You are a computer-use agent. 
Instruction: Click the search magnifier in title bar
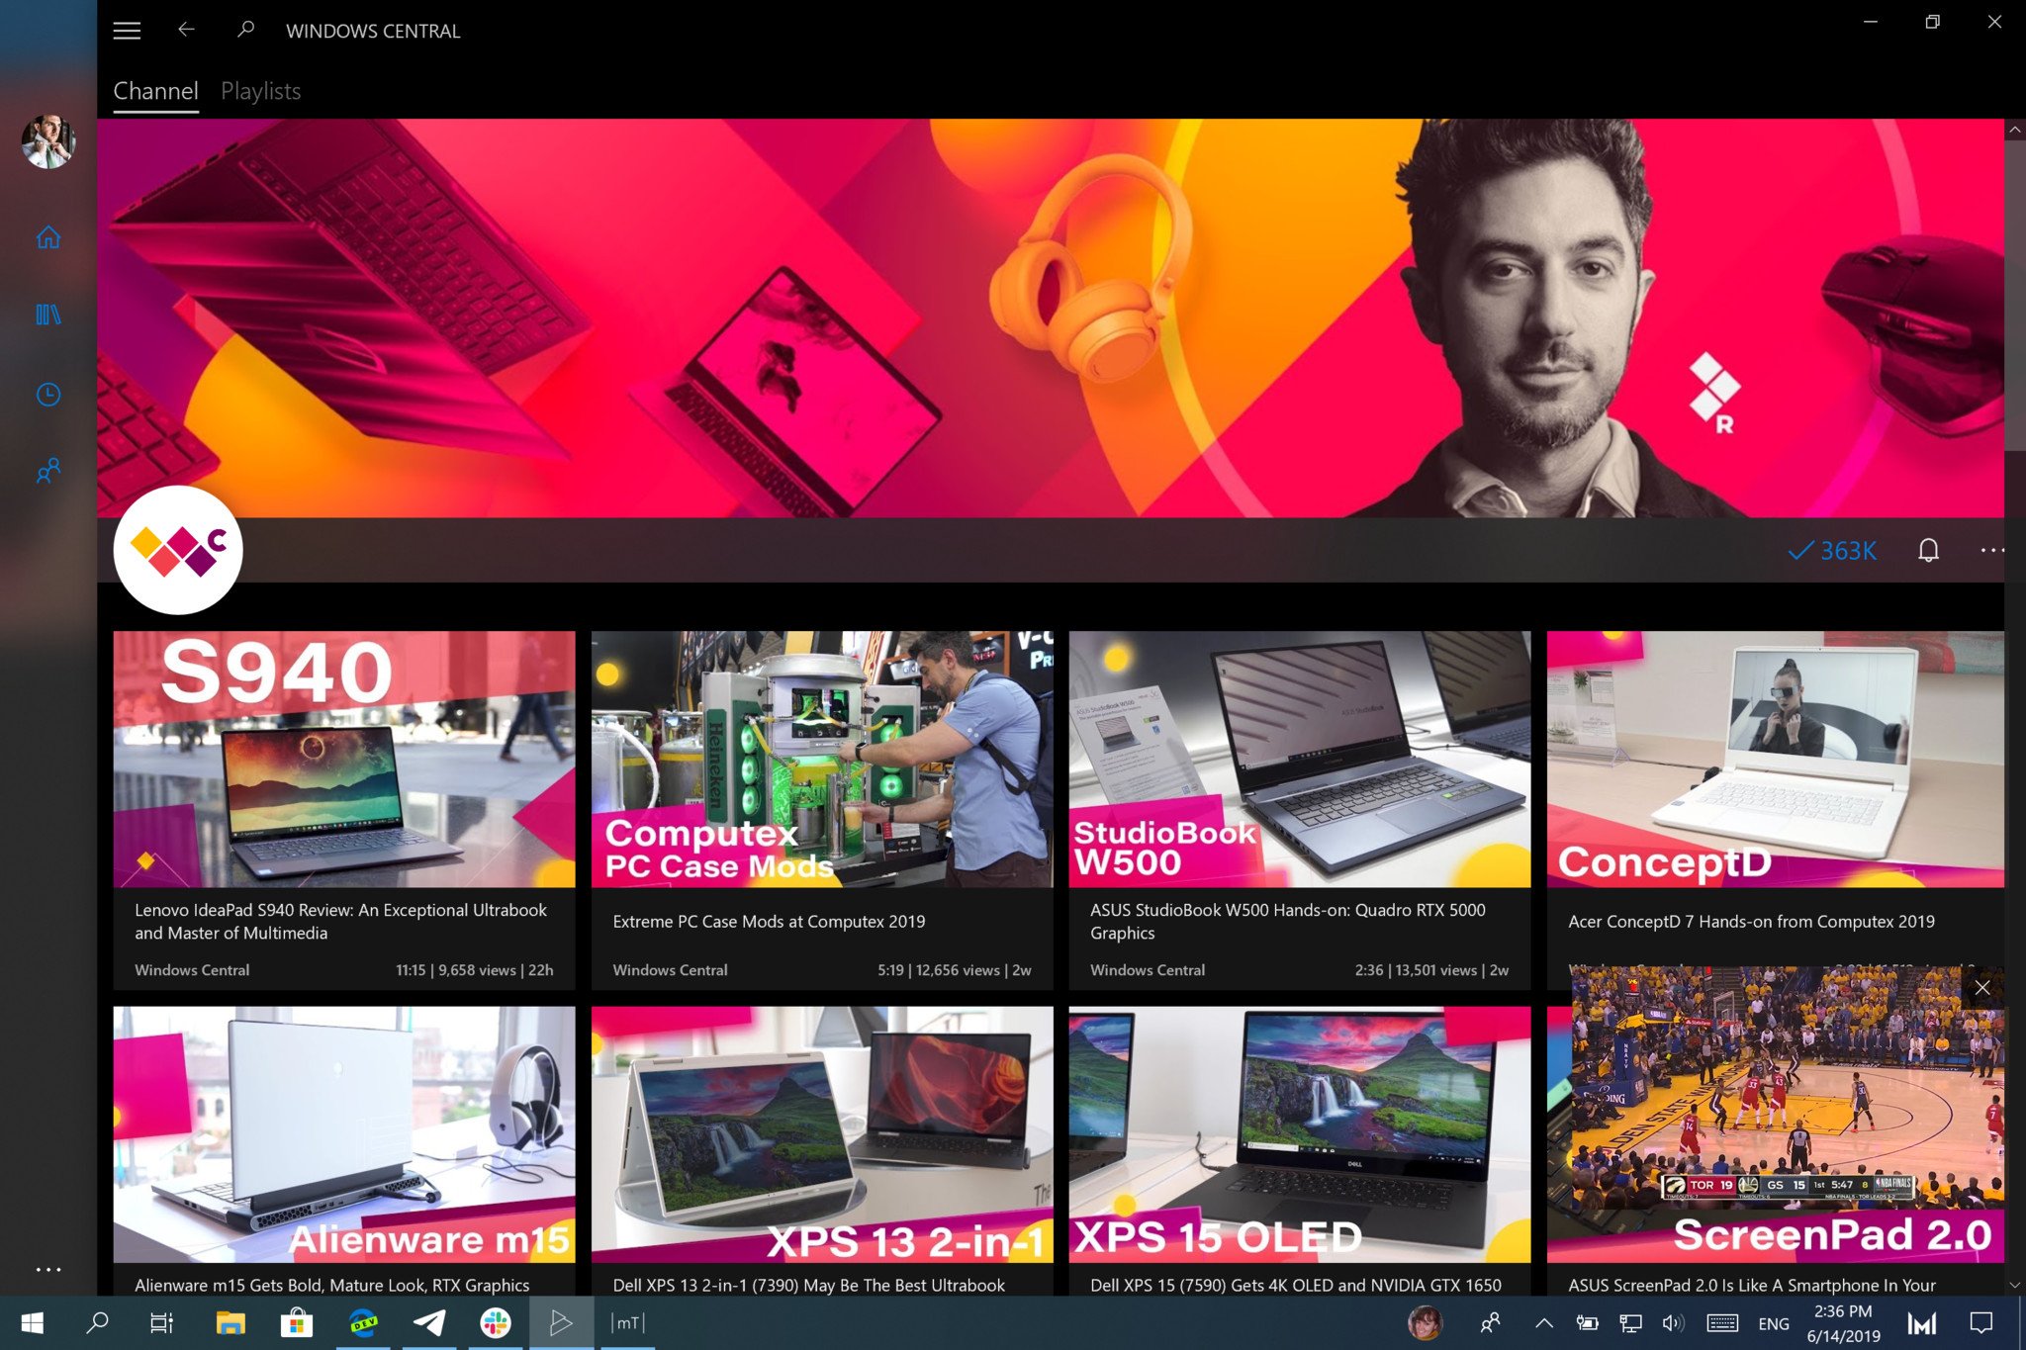click(245, 31)
